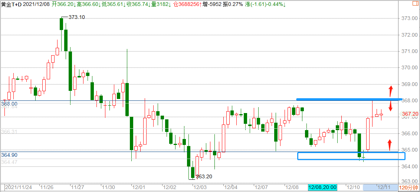Click the red up arrow above resistance line
Image resolution: width=420 pixels, height=192 pixels.
(x=390, y=90)
